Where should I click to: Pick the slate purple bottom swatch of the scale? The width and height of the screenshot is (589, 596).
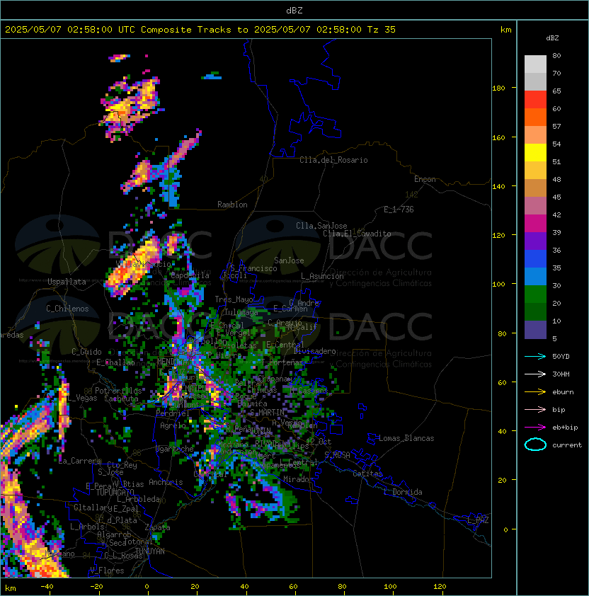click(535, 330)
